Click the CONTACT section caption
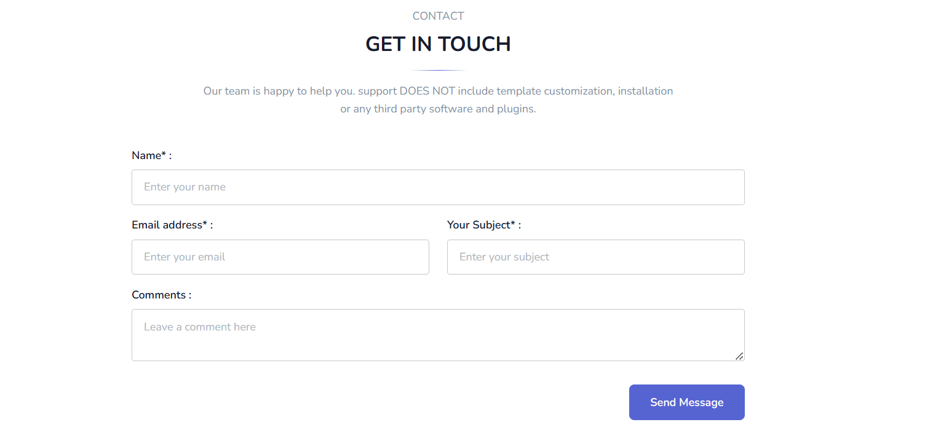This screenshot has width=933, height=441. point(438,16)
